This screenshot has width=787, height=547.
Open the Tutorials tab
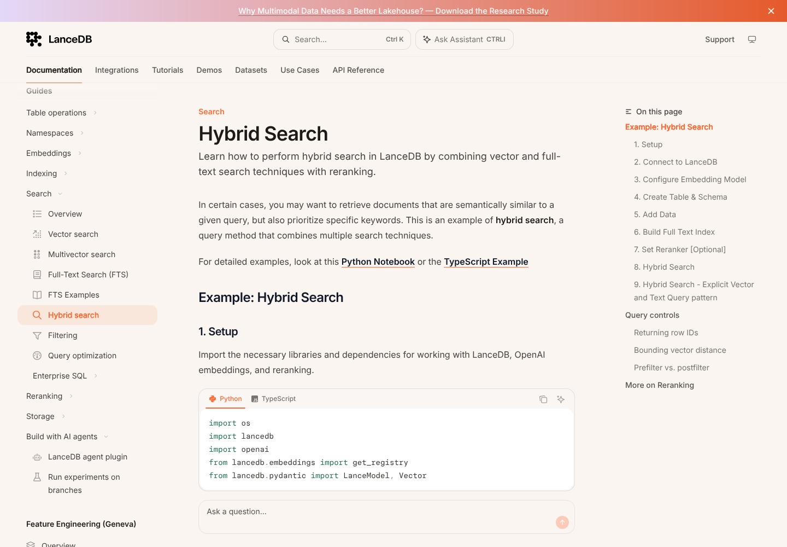pos(168,70)
